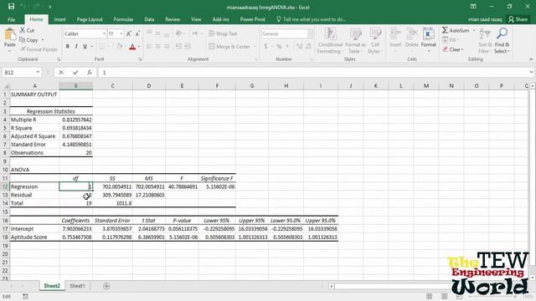Viewport: 536px width, 301px height.
Task: Click the Merge & Center button
Action: (229, 47)
